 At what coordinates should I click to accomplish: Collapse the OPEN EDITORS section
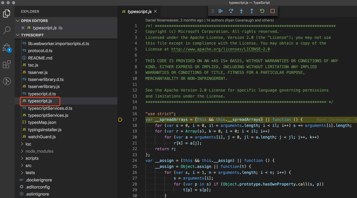click(17, 20)
